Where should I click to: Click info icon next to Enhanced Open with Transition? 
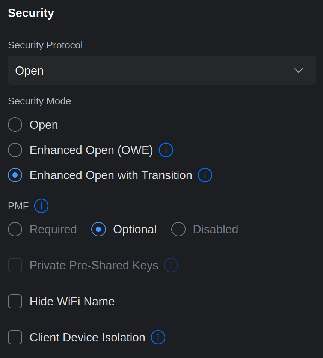(x=205, y=175)
